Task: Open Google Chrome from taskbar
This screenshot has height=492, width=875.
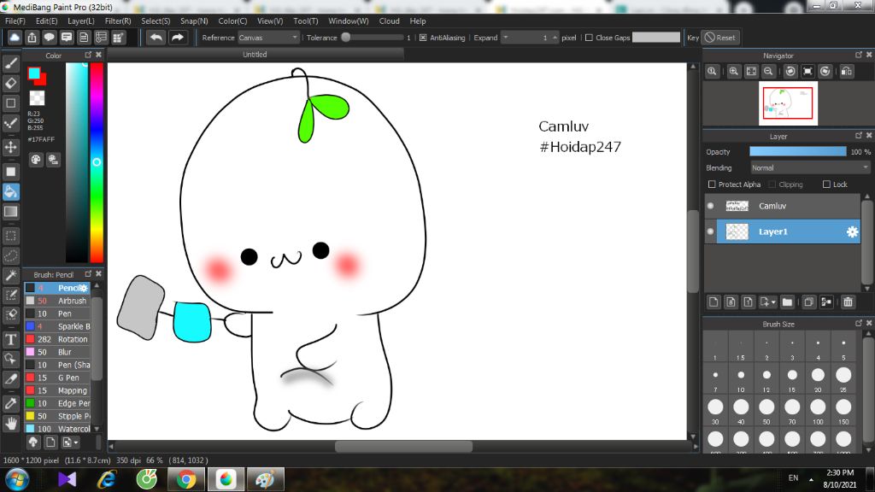Action: point(185,479)
